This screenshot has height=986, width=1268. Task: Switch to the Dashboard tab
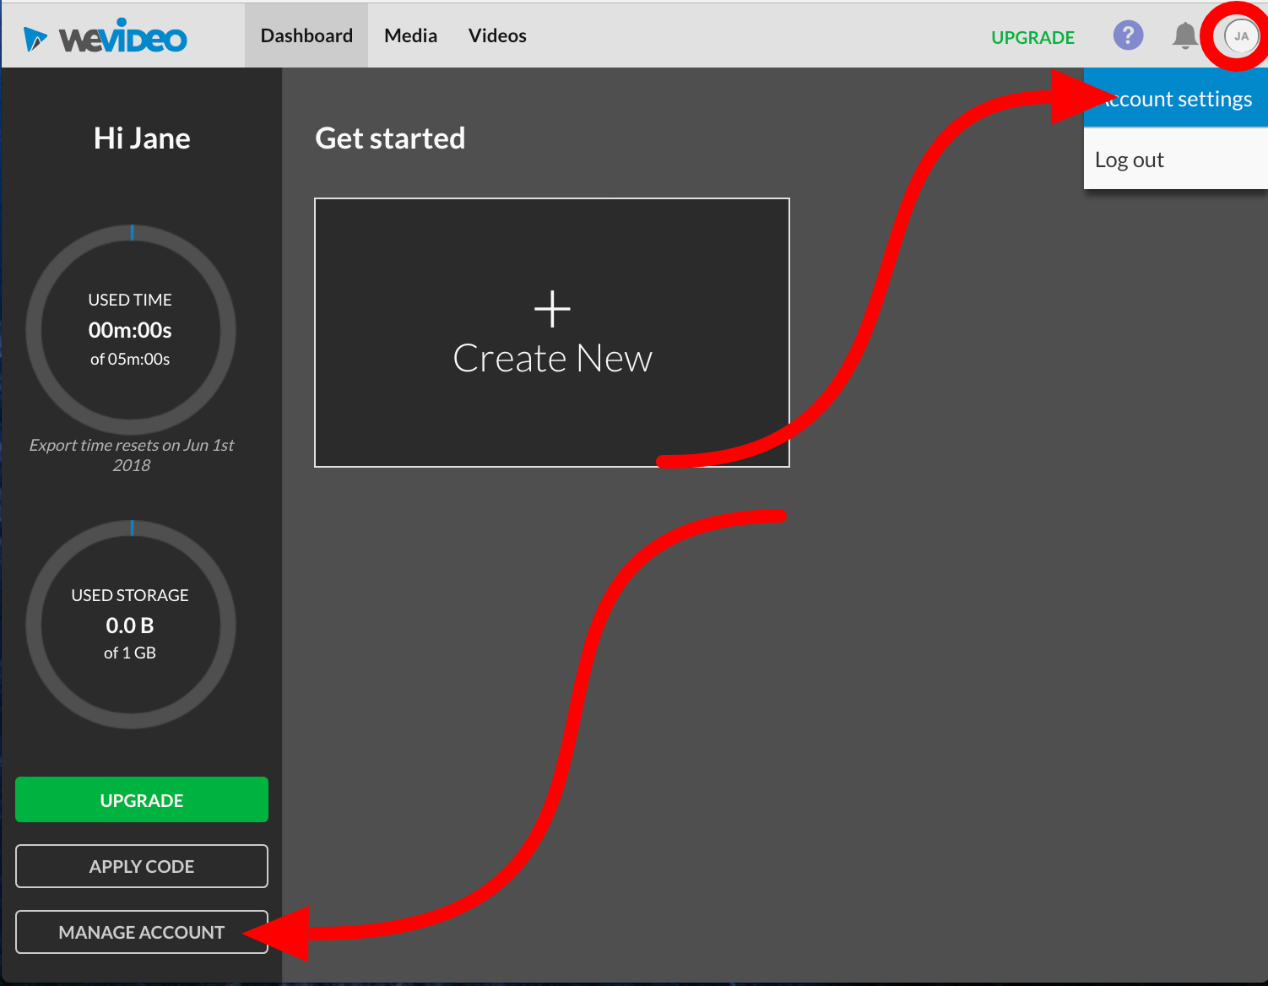(x=306, y=35)
